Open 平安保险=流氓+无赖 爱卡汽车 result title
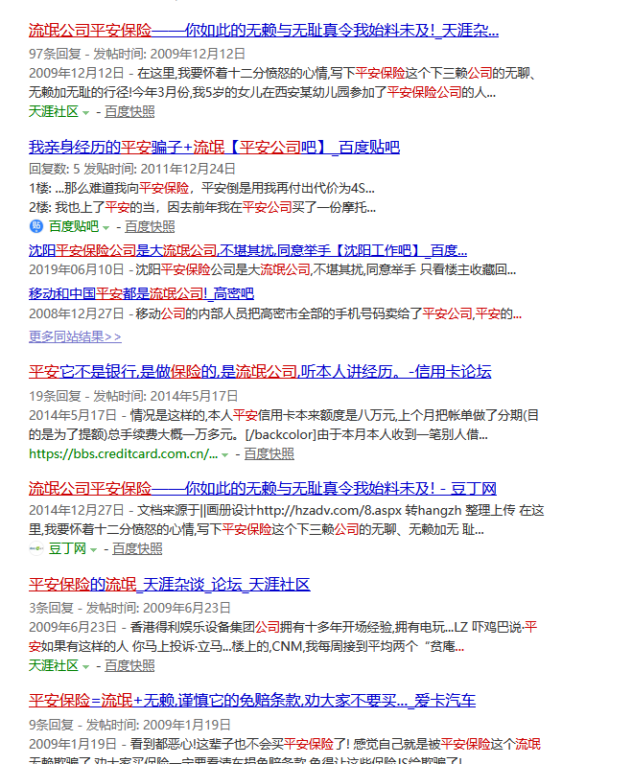This screenshot has width=632, height=764. pos(252,701)
